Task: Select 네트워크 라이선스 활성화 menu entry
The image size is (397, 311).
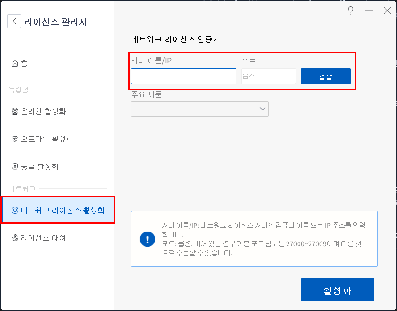Action: [x=58, y=209]
